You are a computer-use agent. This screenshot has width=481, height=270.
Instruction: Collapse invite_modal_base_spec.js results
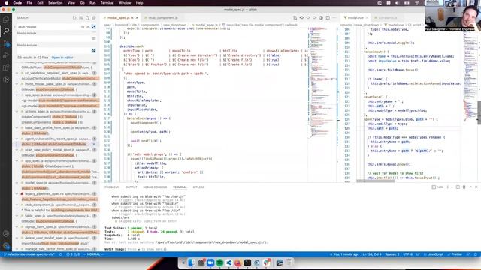pos(17,83)
